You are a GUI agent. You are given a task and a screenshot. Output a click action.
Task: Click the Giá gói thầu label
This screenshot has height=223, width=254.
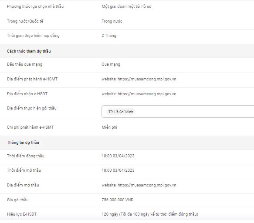click(x=18, y=200)
